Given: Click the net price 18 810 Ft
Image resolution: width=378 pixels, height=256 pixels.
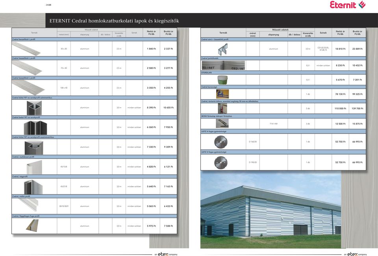Looking at the screenshot, I should tap(340, 49).
